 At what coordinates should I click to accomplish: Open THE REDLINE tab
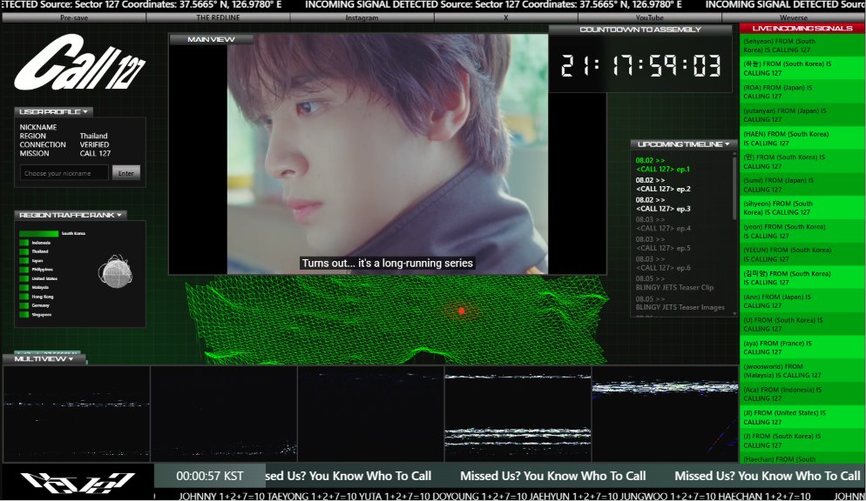coord(218,17)
